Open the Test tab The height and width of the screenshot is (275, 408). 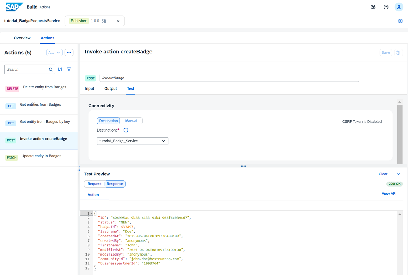click(131, 88)
